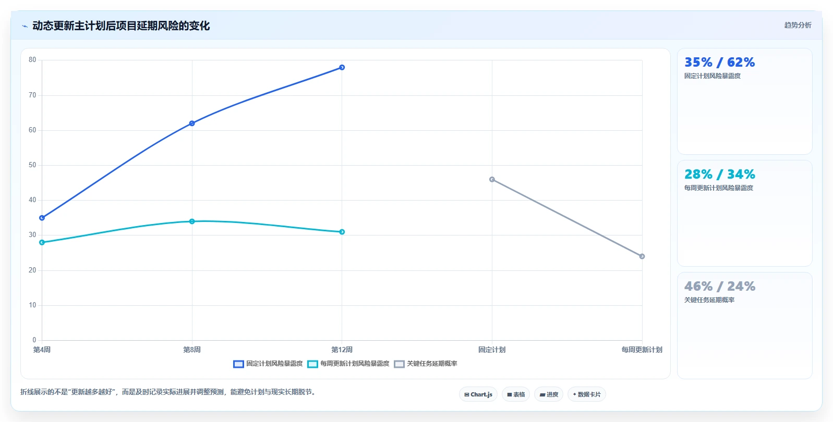Toggle the 关键任务延期概率 legend swatch
This screenshot has height=422, width=833.
point(399,364)
